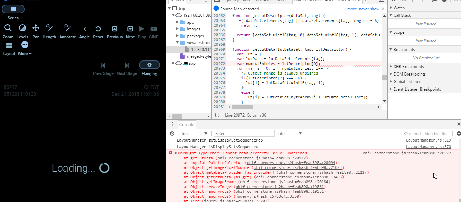The image size is (461, 202).
Task: Click the pretty-print braces icon
Action: (x=217, y=115)
